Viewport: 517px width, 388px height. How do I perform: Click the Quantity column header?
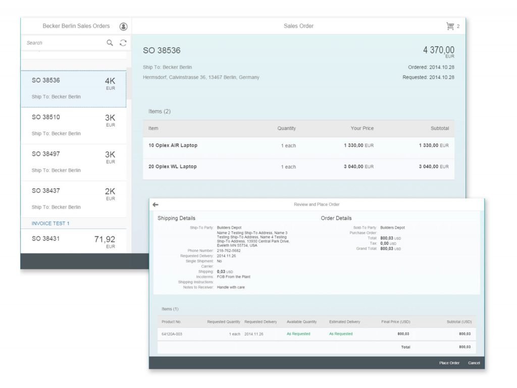(286, 128)
